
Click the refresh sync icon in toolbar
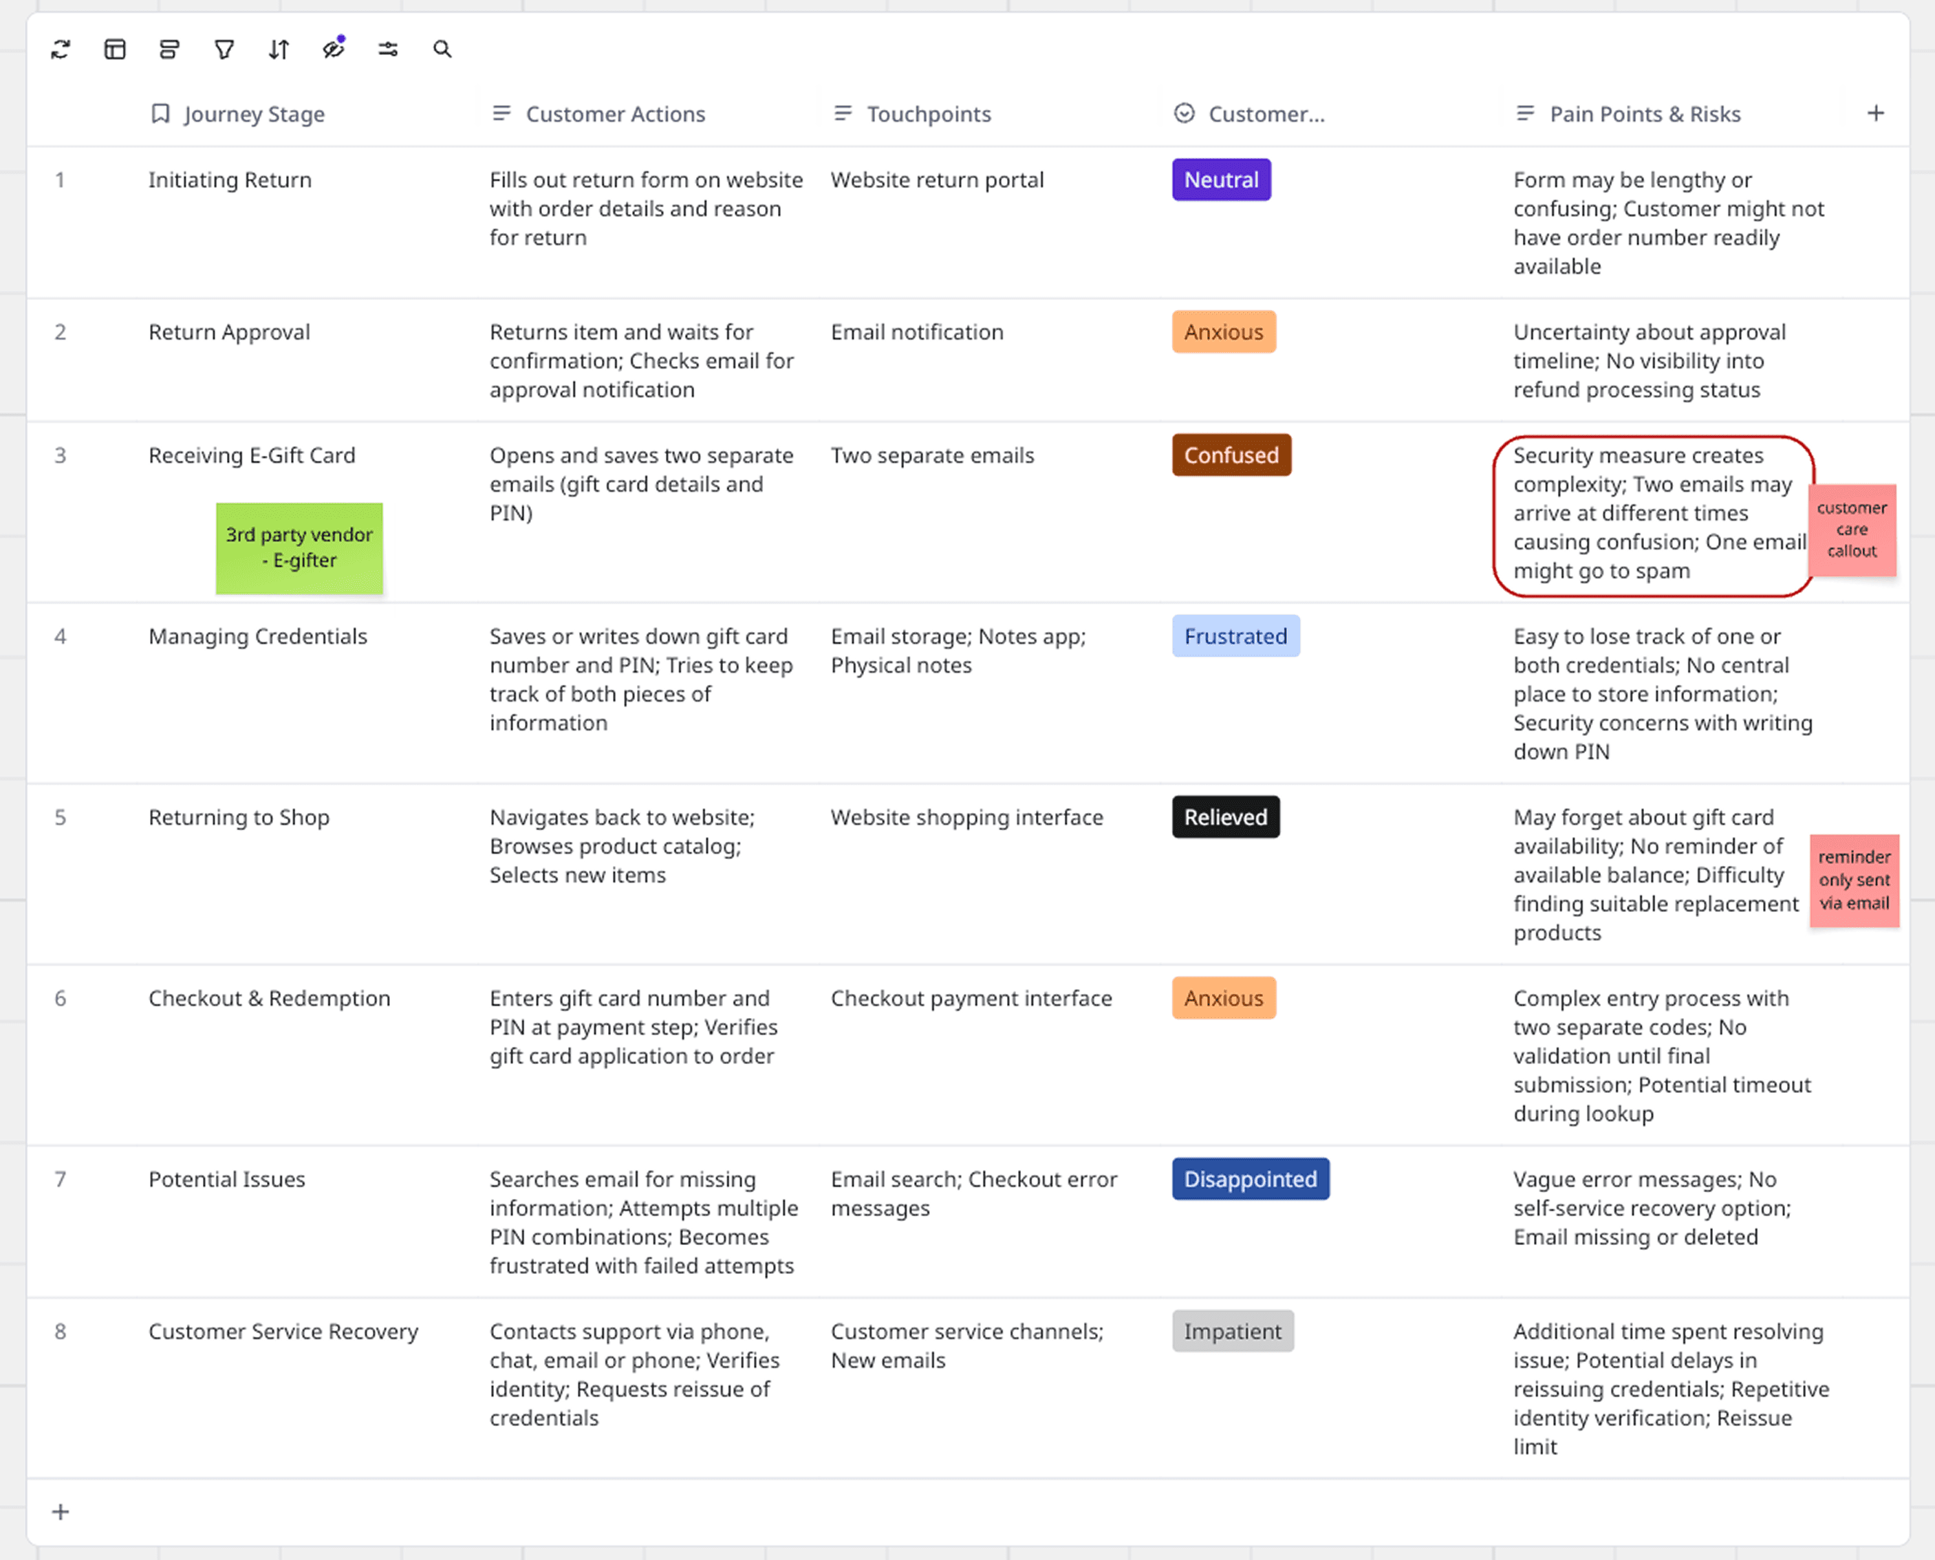(x=61, y=50)
